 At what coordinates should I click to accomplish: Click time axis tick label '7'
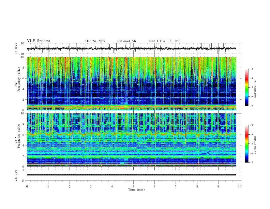(x=176, y=186)
